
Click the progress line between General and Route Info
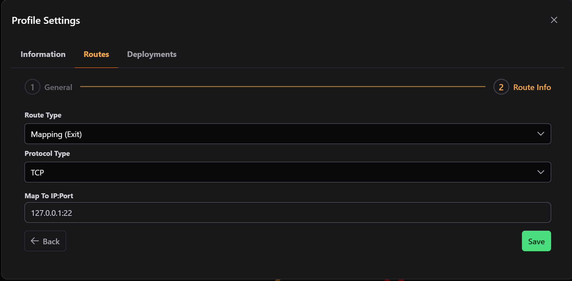click(x=282, y=86)
